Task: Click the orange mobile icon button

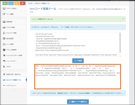Action: pyautogui.click(x=17, y=4)
